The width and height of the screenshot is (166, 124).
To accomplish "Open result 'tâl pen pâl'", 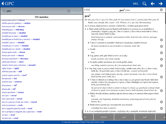I will (9, 89).
